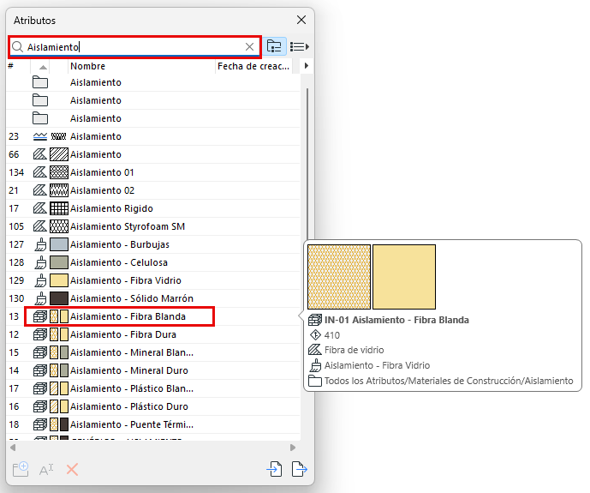Click hatch preview of Aislamiento 01
The image size is (590, 493).
[59, 172]
